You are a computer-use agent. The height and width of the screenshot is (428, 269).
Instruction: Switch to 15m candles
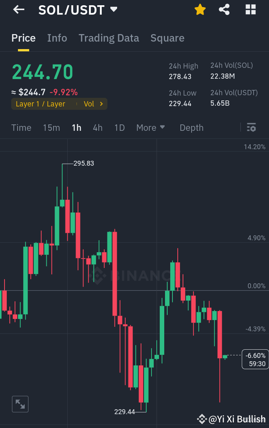pos(51,127)
